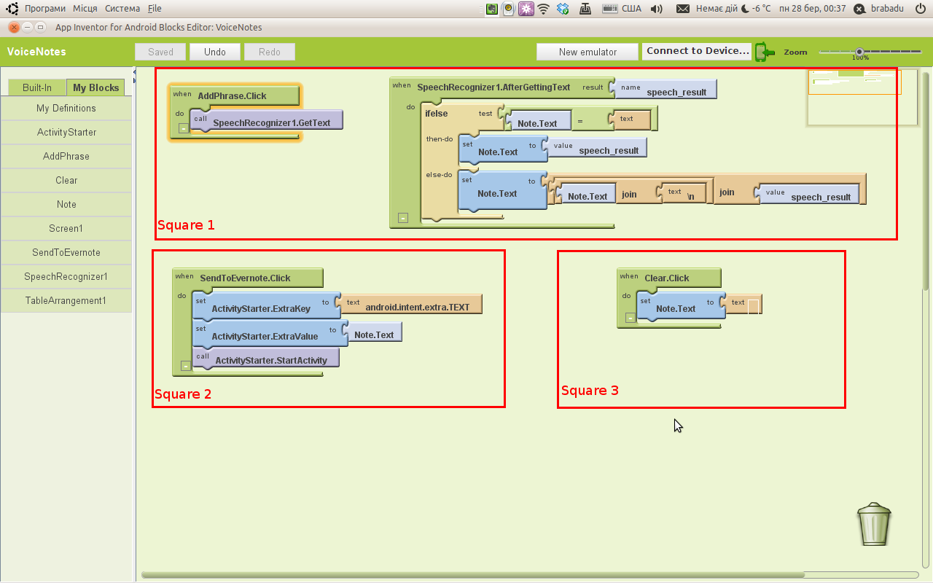
Task: Open the SpeechRecognizer1 drawer in My Blocks
Action: (x=66, y=276)
